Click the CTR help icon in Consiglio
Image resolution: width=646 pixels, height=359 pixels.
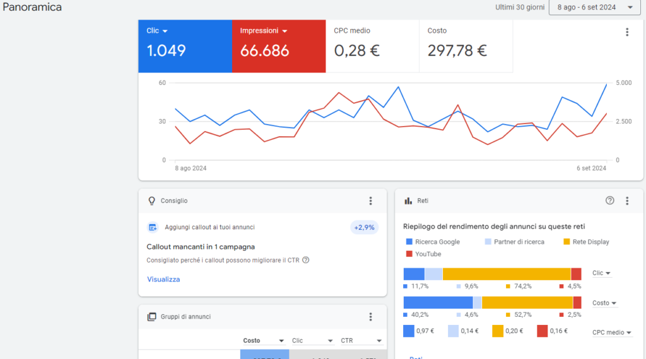click(x=306, y=260)
